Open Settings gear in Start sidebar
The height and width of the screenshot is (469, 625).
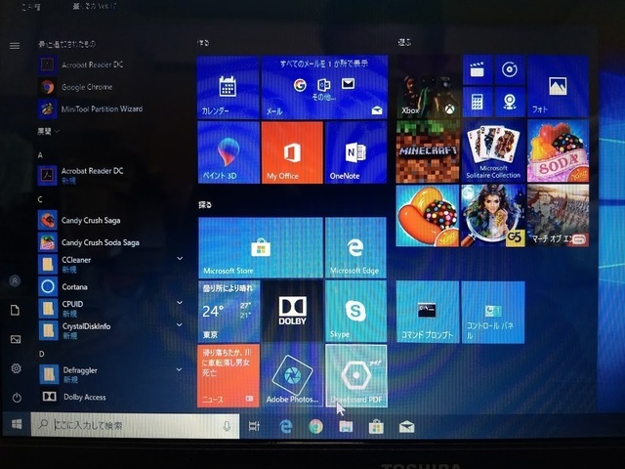pos(16,368)
